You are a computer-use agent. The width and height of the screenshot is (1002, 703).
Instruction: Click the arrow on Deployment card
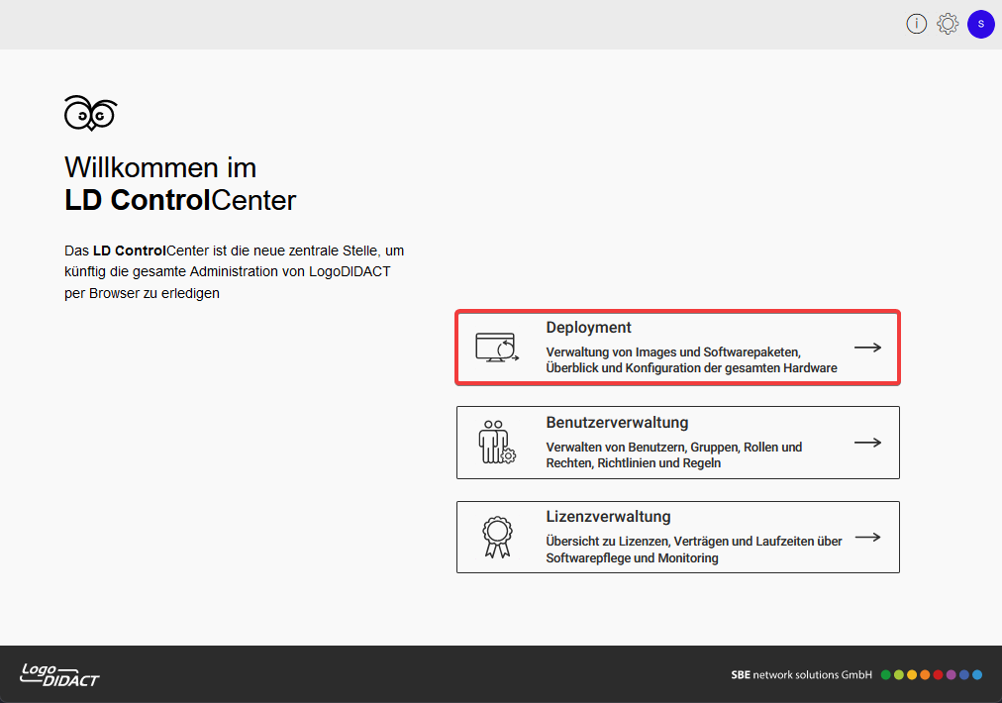click(867, 348)
